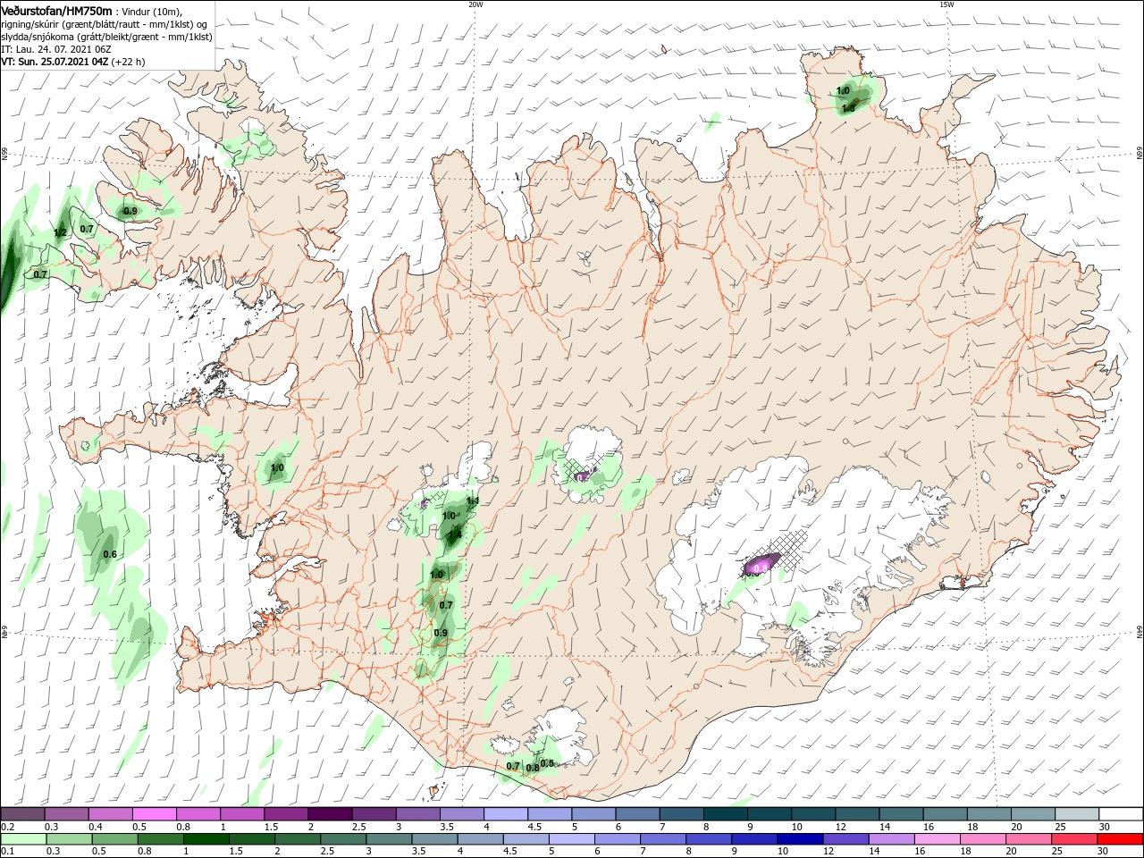This screenshot has height=858, width=1144.
Task: Click the 'VT: Sun. 25.07.2021 04Z (+22 h)' line
Action: tap(72, 62)
